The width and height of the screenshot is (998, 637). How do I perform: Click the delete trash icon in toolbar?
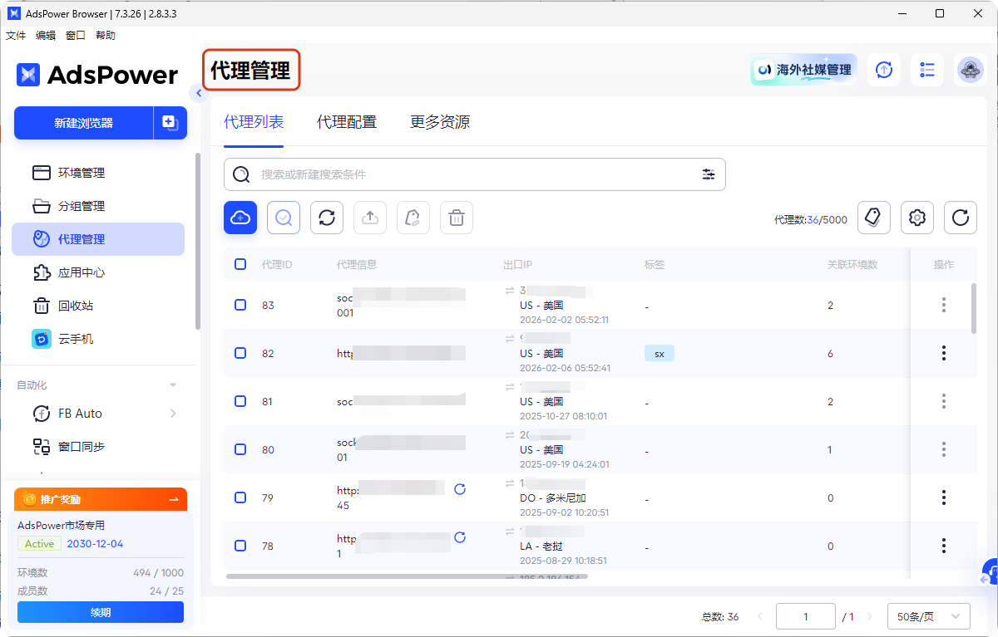pos(457,218)
